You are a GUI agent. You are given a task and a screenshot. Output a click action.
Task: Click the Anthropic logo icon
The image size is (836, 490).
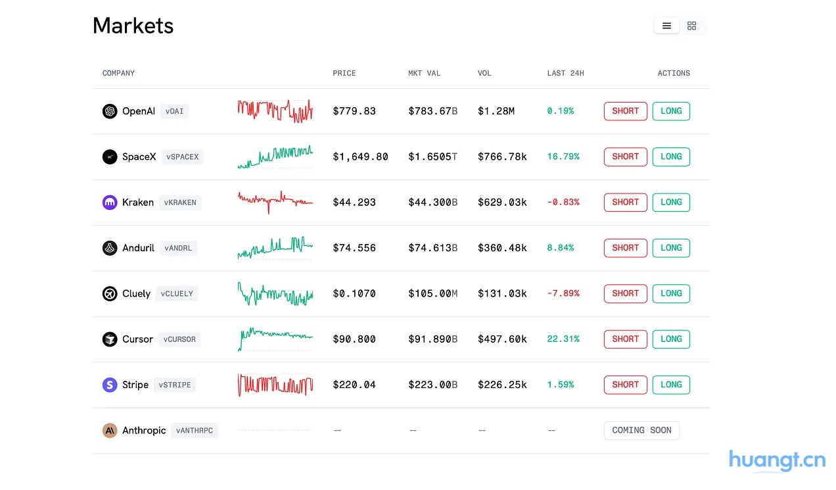(110, 430)
